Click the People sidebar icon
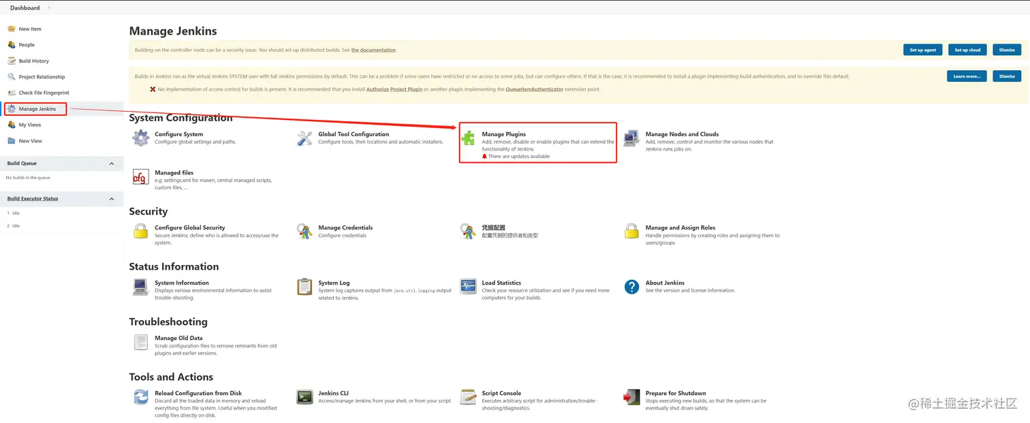The height and width of the screenshot is (423, 1030). pyautogui.click(x=12, y=45)
